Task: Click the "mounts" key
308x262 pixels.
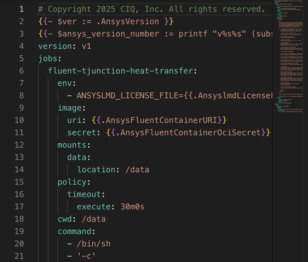Action: point(72,145)
